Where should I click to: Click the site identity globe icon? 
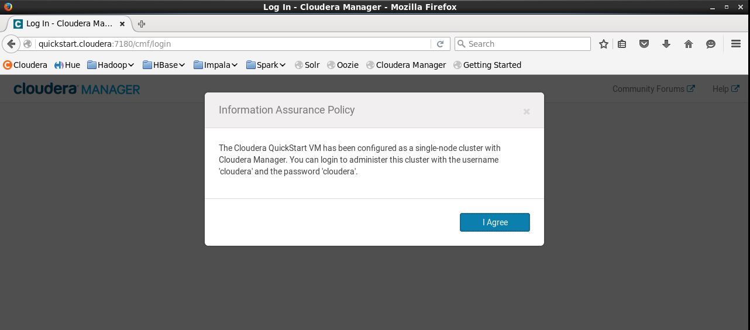pos(27,44)
